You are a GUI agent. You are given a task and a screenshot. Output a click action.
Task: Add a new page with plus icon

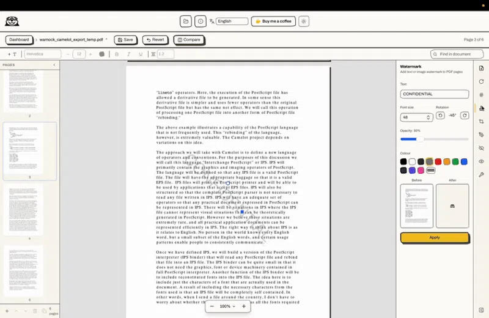pyautogui.click(x=7, y=311)
